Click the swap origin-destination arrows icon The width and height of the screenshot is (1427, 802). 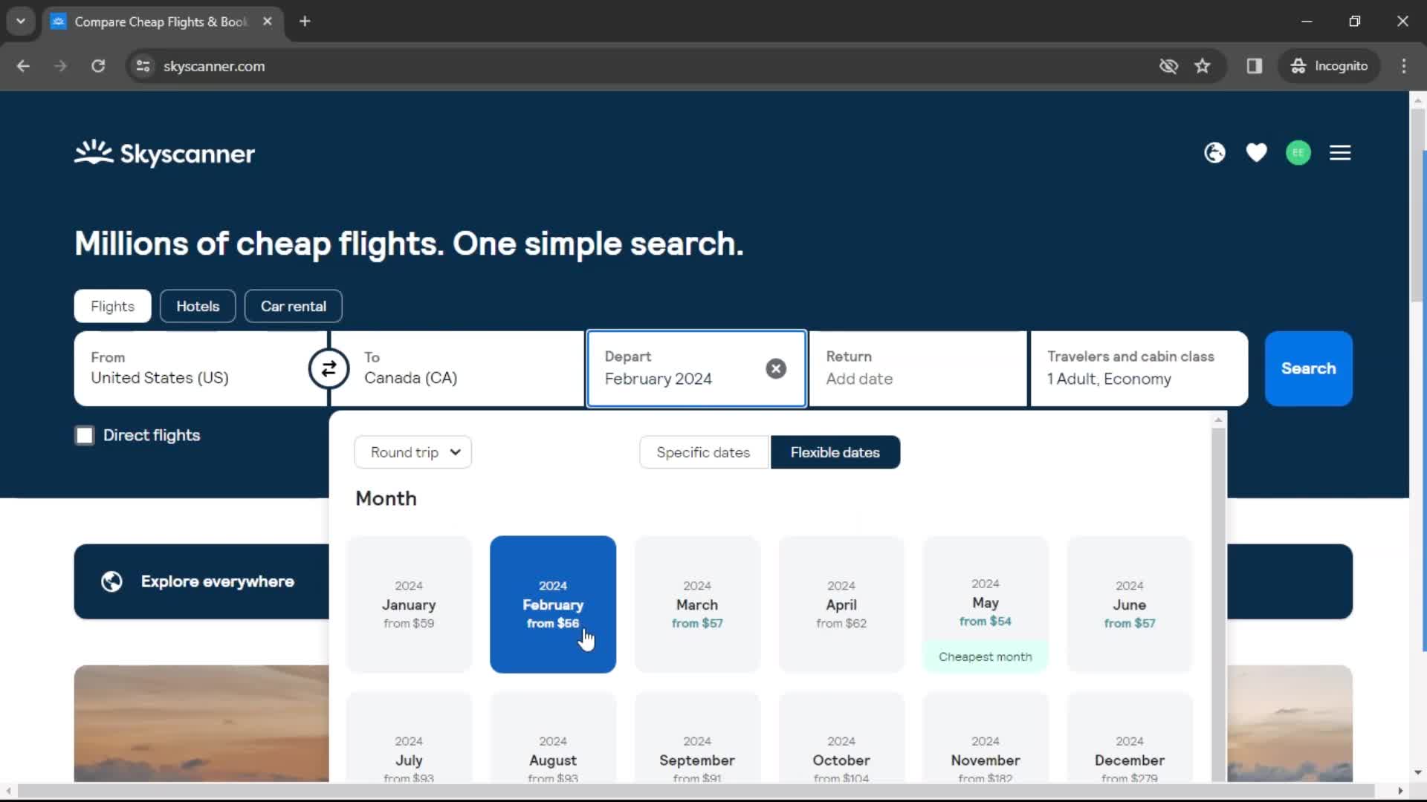point(329,368)
